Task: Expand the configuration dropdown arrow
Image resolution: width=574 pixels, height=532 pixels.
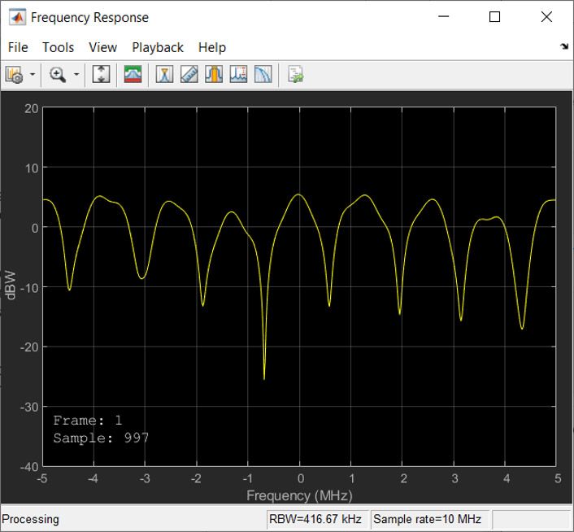Action: [33, 75]
